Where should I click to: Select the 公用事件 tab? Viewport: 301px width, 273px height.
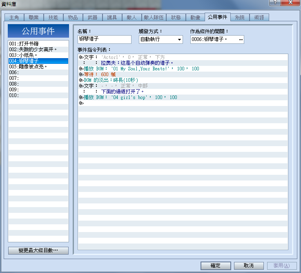coord(218,17)
